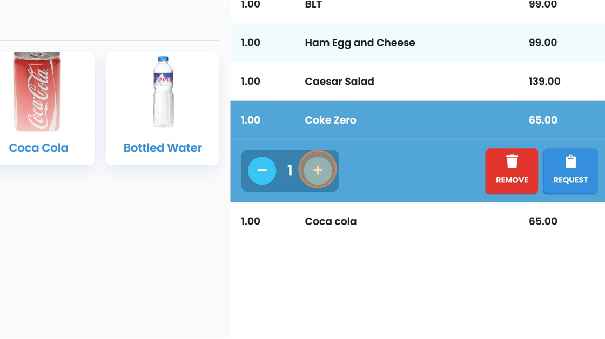The width and height of the screenshot is (605, 339).
Task: Click the Bottled Water product label
Action: 163,148
